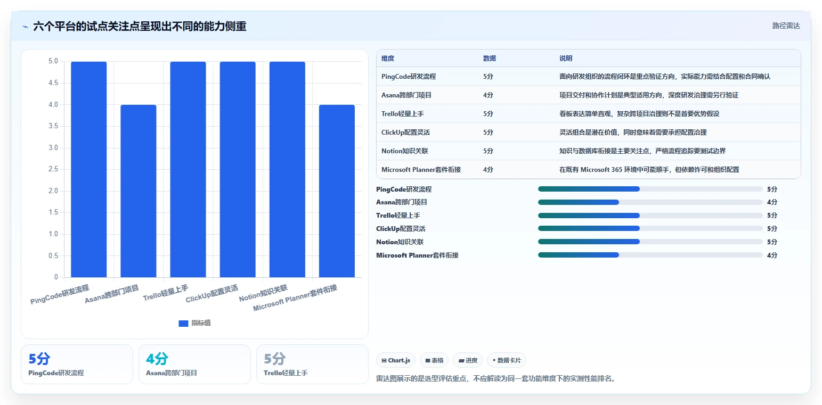Viewport: 822px width, 405px height.
Task: Click the Asana跨部门项目 progress bar
Action: [x=650, y=202]
